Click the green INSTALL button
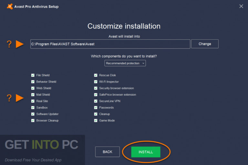Viewport: 248px width, 165px height. tap(146, 152)
